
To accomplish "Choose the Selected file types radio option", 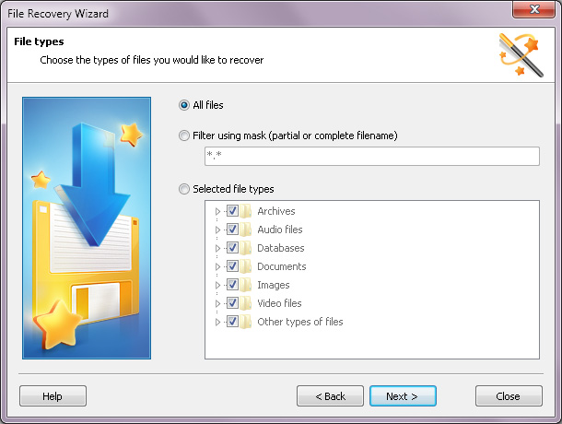I will (184, 189).
